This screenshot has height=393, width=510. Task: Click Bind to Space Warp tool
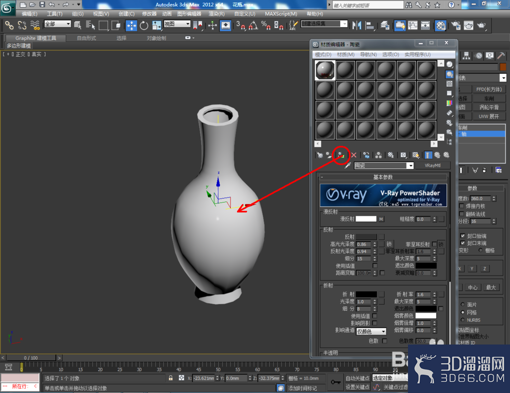35,25
